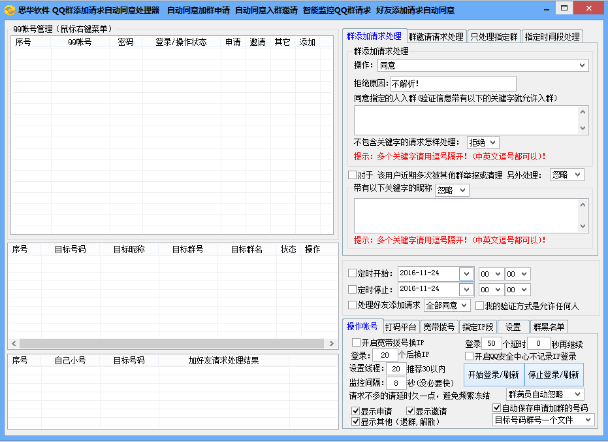Toggle the 处理好友添加请求 checkbox
The width and height of the screenshot is (608, 442).
[352, 305]
